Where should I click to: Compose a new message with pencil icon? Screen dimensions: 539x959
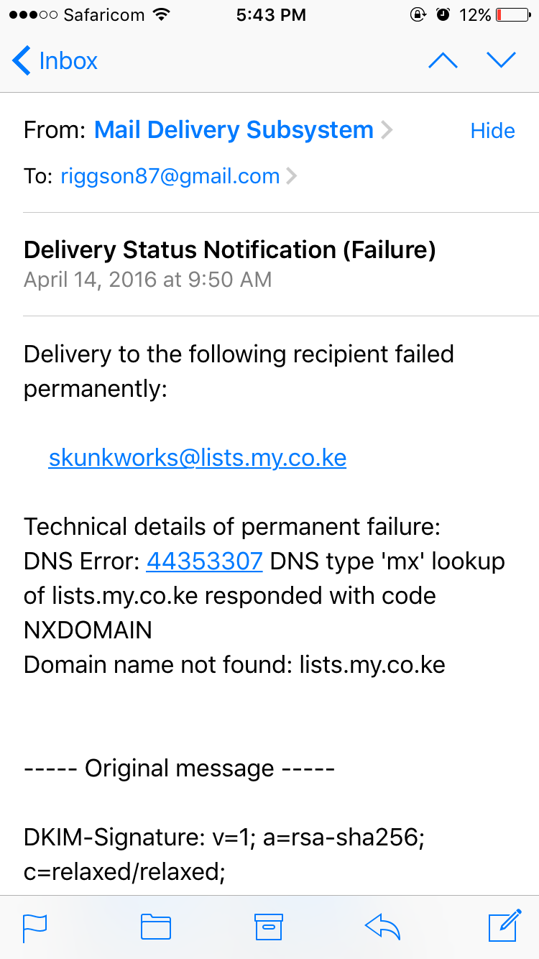pyautogui.click(x=505, y=925)
